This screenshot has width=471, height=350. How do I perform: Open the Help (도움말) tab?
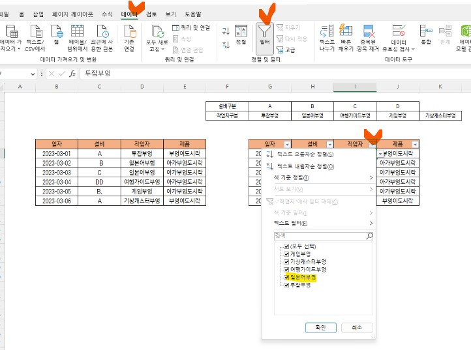click(x=192, y=14)
